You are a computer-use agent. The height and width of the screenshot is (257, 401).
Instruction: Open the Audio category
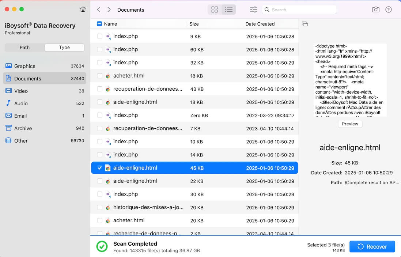tap(45, 103)
